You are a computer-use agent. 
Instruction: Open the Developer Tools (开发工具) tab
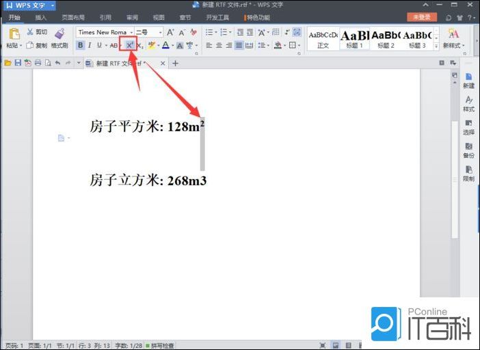click(217, 18)
